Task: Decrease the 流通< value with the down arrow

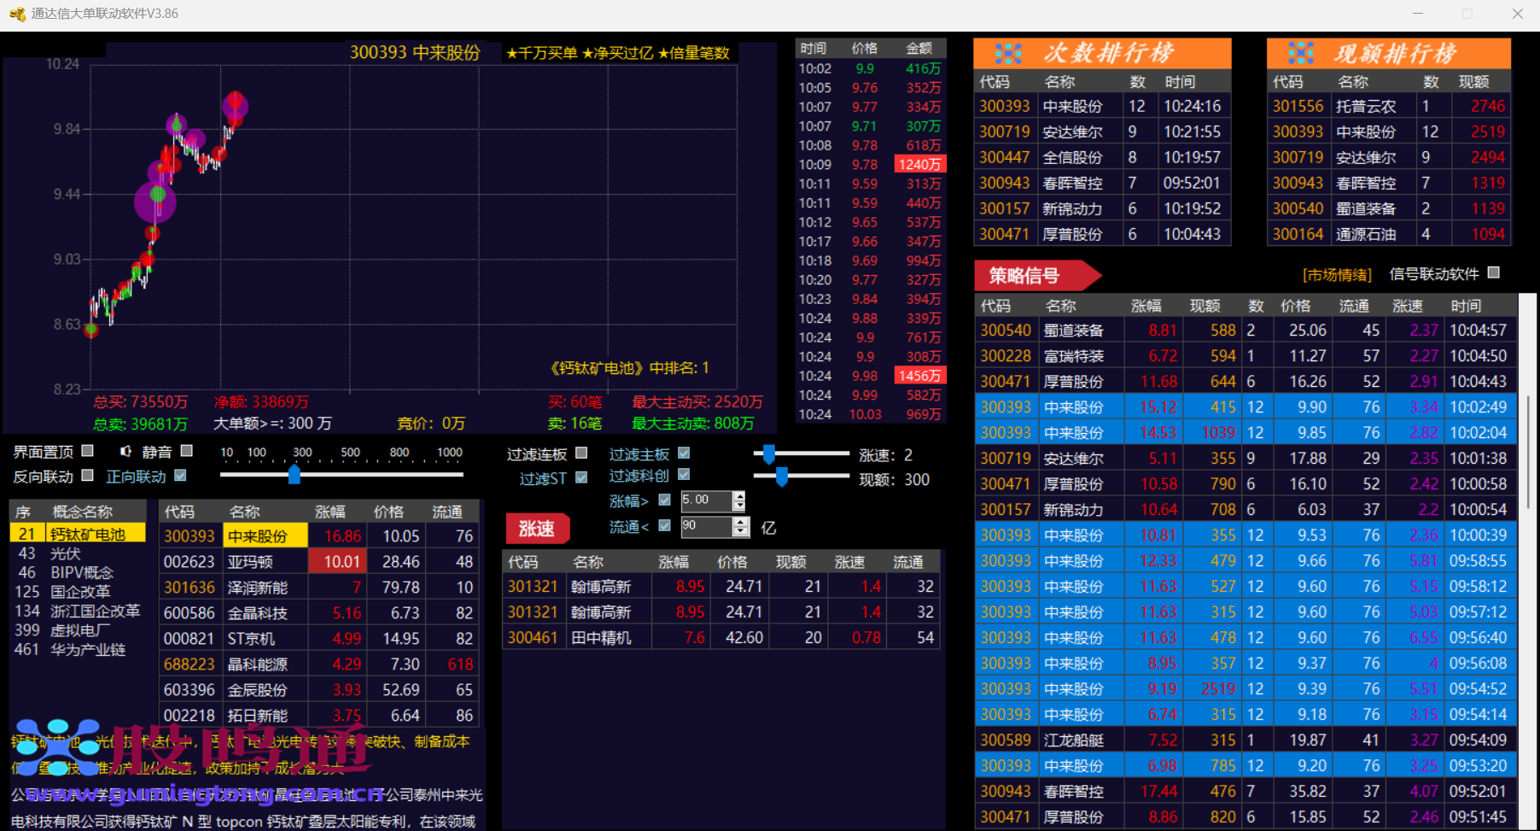Action: pyautogui.click(x=741, y=532)
